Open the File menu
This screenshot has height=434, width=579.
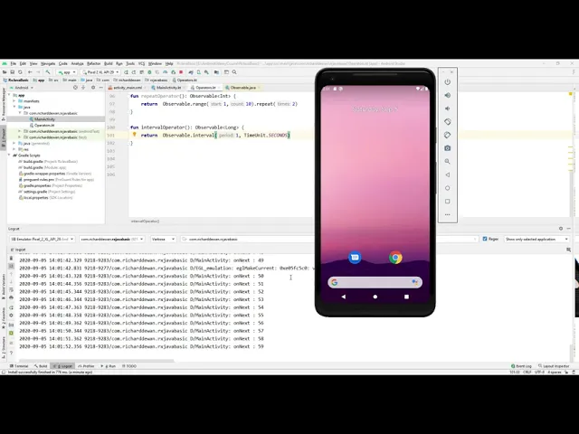[14, 63]
